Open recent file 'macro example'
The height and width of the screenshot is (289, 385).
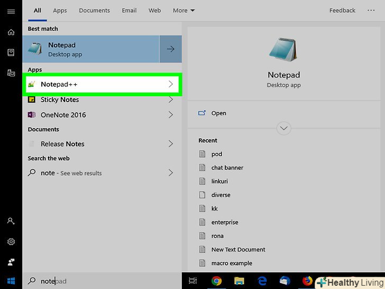pos(232,263)
